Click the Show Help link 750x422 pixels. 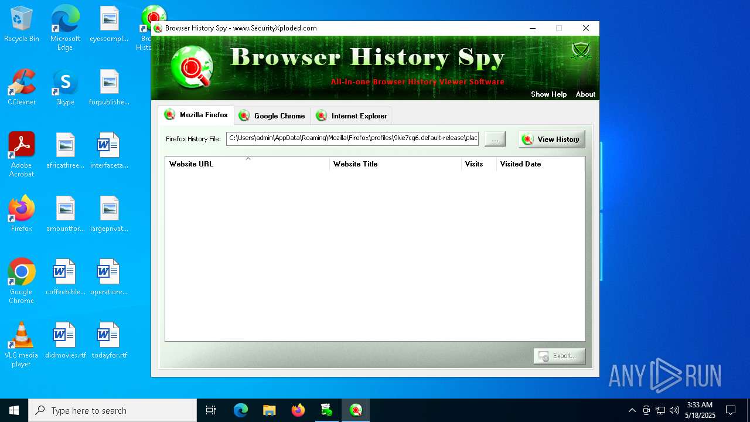548,94
